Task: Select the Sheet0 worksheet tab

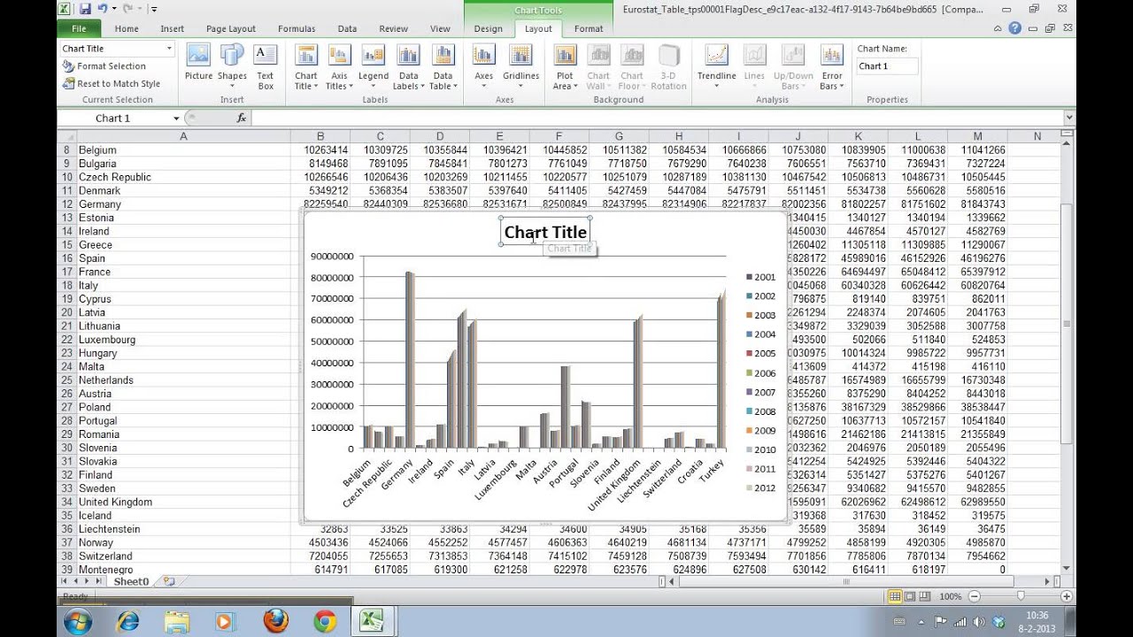Action: coord(131,581)
